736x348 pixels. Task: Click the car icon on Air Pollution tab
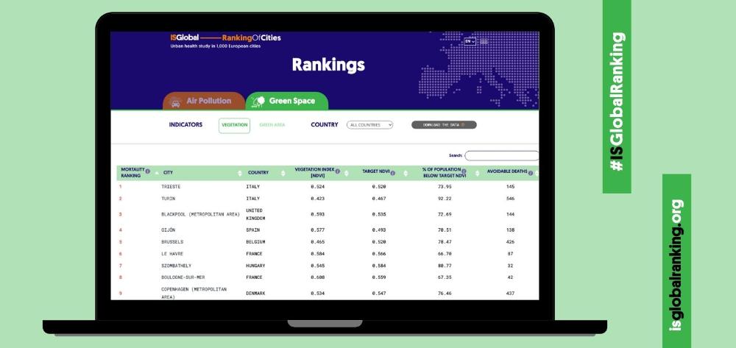tap(176, 102)
